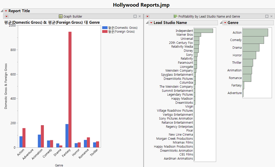Click the Profitability distribution panel icon
This screenshot has width=275, height=167.
tap(175, 16)
